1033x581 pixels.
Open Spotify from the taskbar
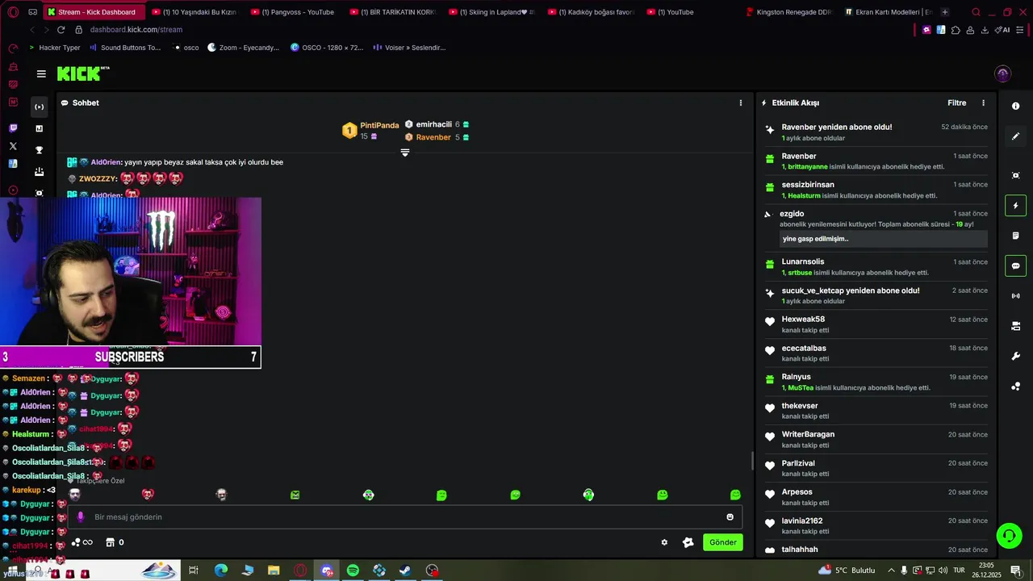[353, 571]
